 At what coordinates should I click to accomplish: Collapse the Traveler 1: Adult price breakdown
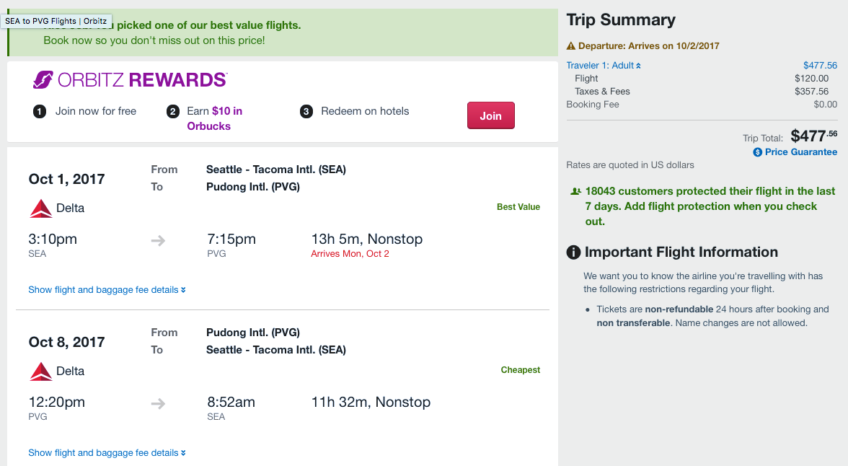604,66
